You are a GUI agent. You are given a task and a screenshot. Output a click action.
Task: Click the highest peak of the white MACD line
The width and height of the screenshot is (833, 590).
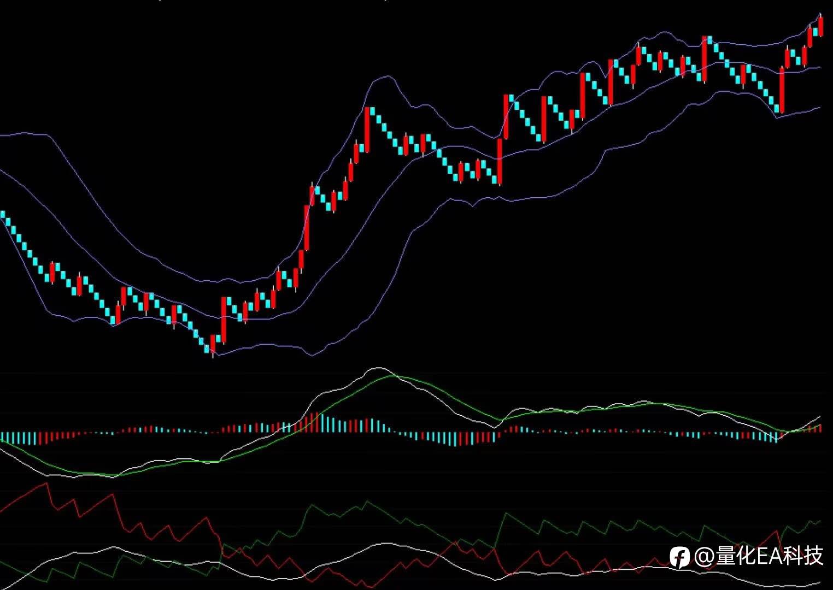(378, 368)
